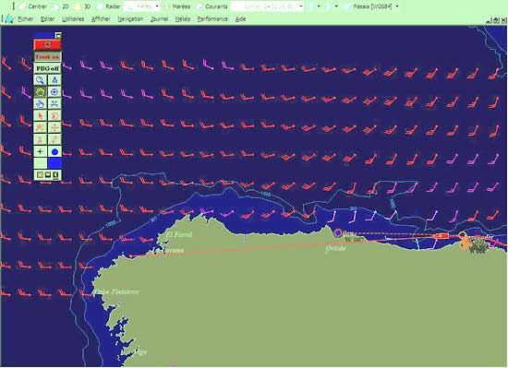Click the Courants toolbar button
508x368 pixels.
point(212,6)
